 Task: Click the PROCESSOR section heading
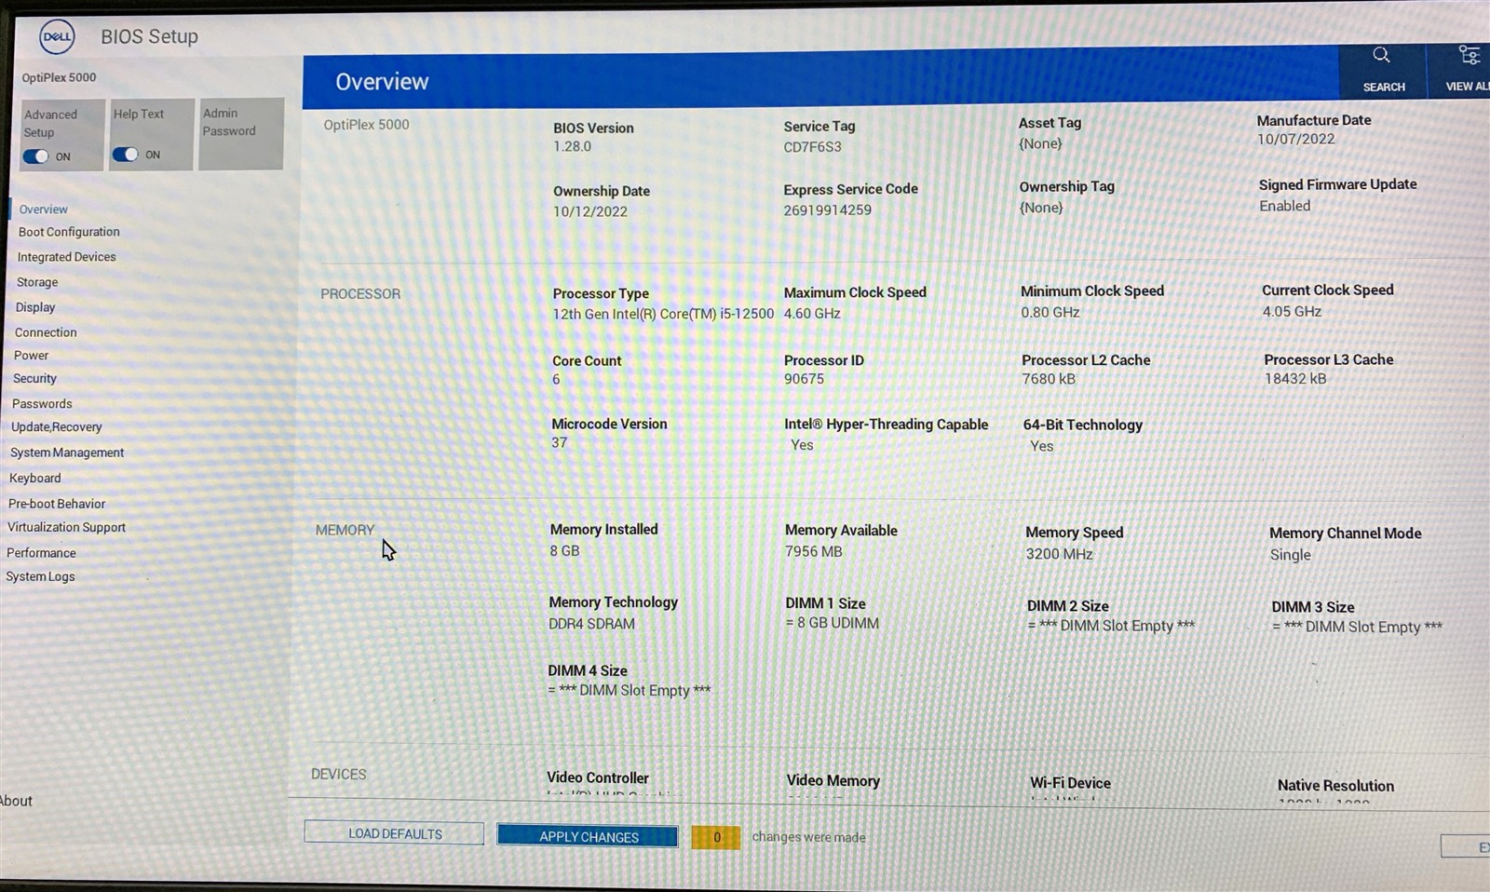[x=360, y=294]
